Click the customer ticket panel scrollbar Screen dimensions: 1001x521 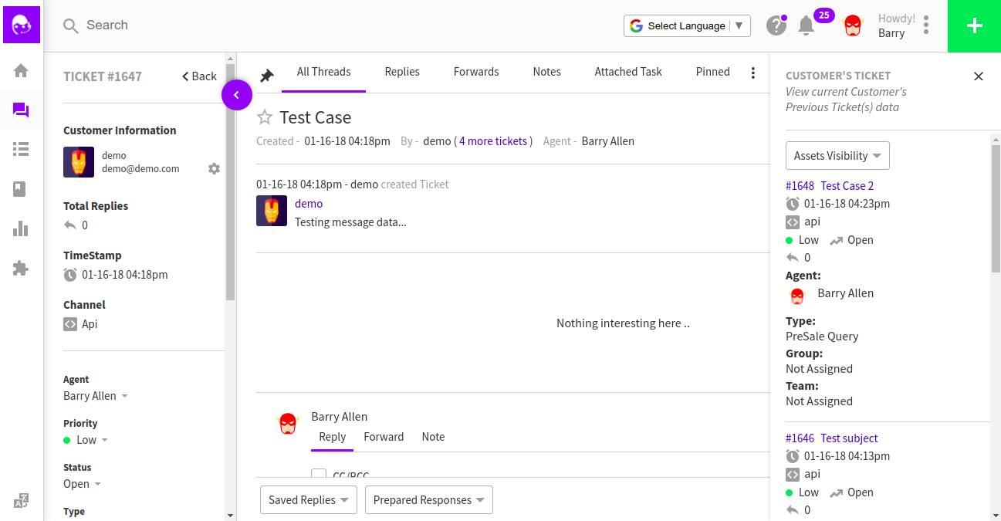pyautogui.click(x=996, y=208)
